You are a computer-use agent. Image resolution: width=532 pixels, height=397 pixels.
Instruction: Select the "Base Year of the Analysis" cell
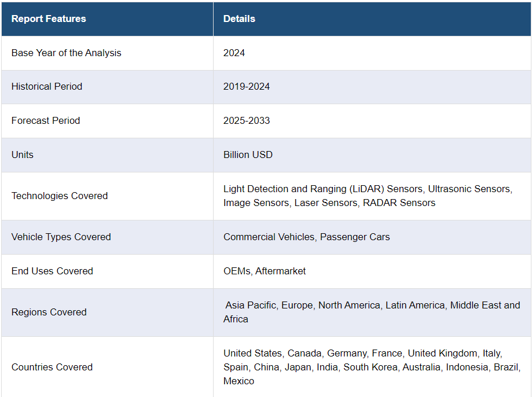point(67,53)
